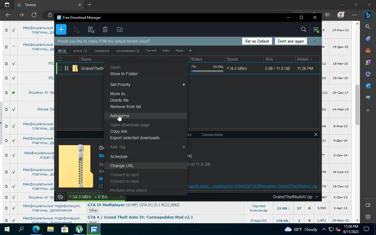Open File Explorer from taskbar
Image resolution: width=376 pixels, height=235 pixels.
point(50,229)
